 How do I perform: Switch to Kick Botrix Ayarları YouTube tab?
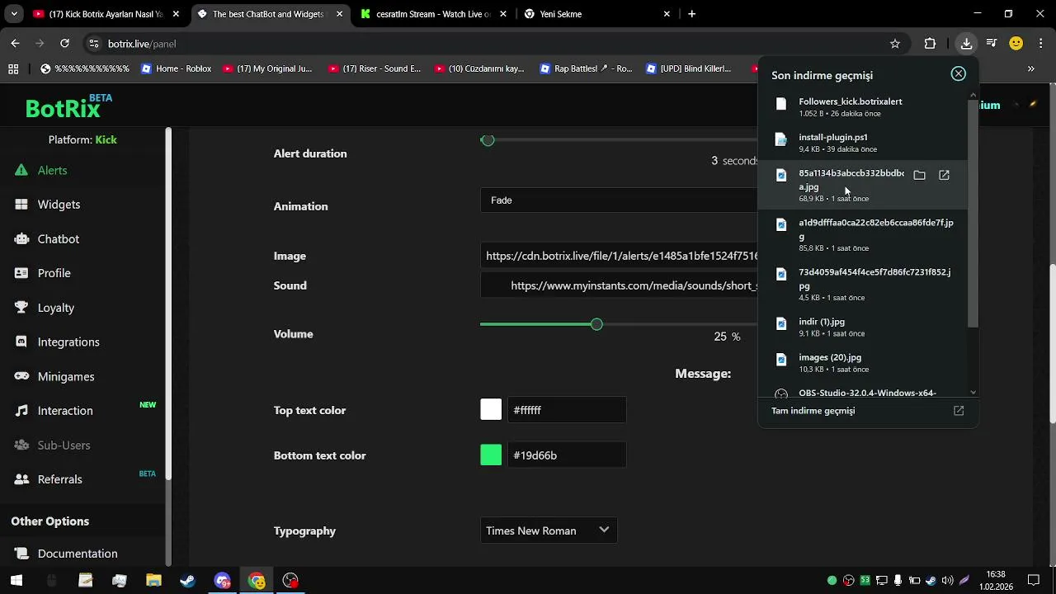106,14
